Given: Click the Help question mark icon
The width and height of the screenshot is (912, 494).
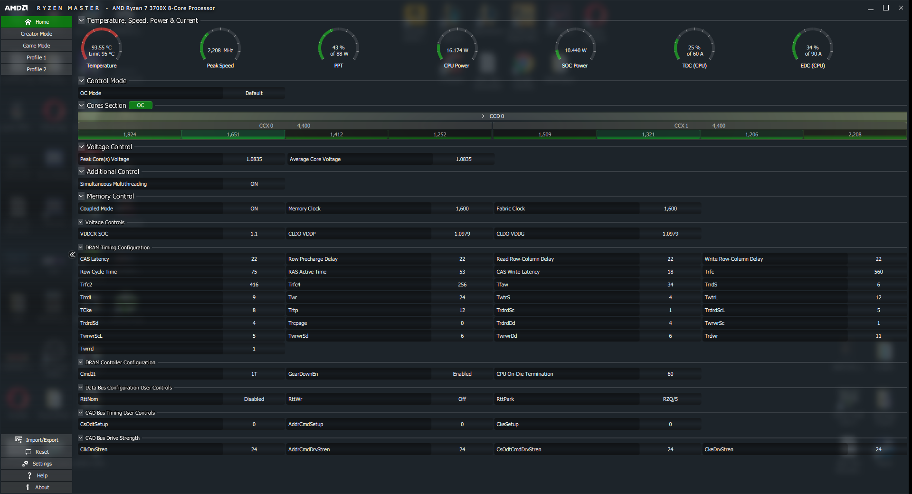Looking at the screenshot, I should [x=29, y=475].
